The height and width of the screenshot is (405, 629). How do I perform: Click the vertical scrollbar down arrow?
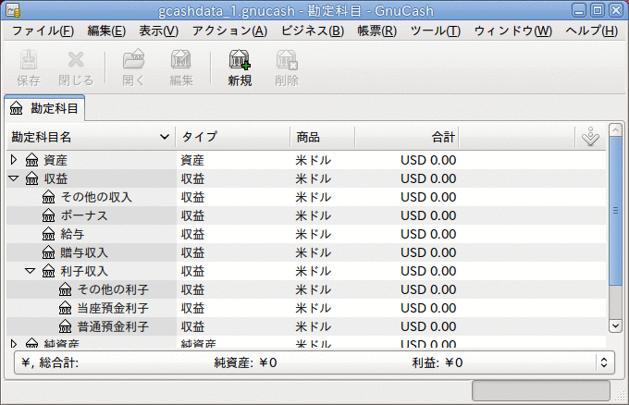(615, 325)
